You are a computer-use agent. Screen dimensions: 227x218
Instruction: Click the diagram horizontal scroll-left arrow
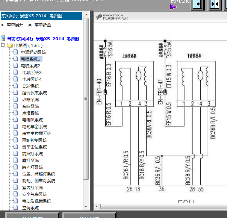[x=97, y=206]
